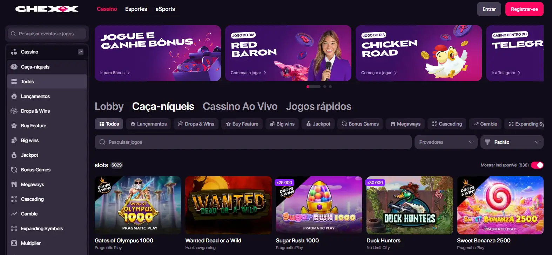The height and width of the screenshot is (255, 552).
Task: Select the Bonus Games filter chip
Action: (x=360, y=124)
